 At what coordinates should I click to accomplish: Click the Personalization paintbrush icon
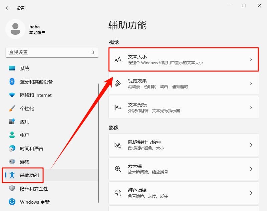point(12,108)
